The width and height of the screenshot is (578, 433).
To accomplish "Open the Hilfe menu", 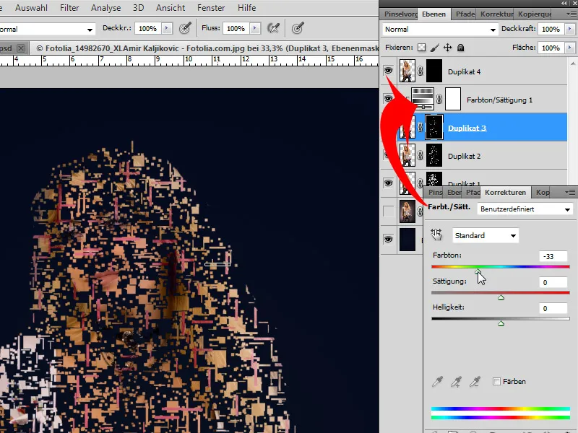I will 246,8.
